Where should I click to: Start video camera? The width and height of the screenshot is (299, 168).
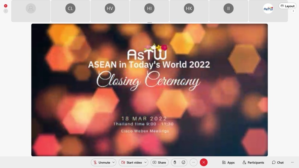point(132,163)
